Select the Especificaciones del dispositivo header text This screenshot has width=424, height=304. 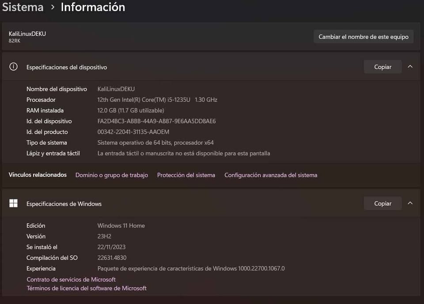pyautogui.click(x=67, y=67)
